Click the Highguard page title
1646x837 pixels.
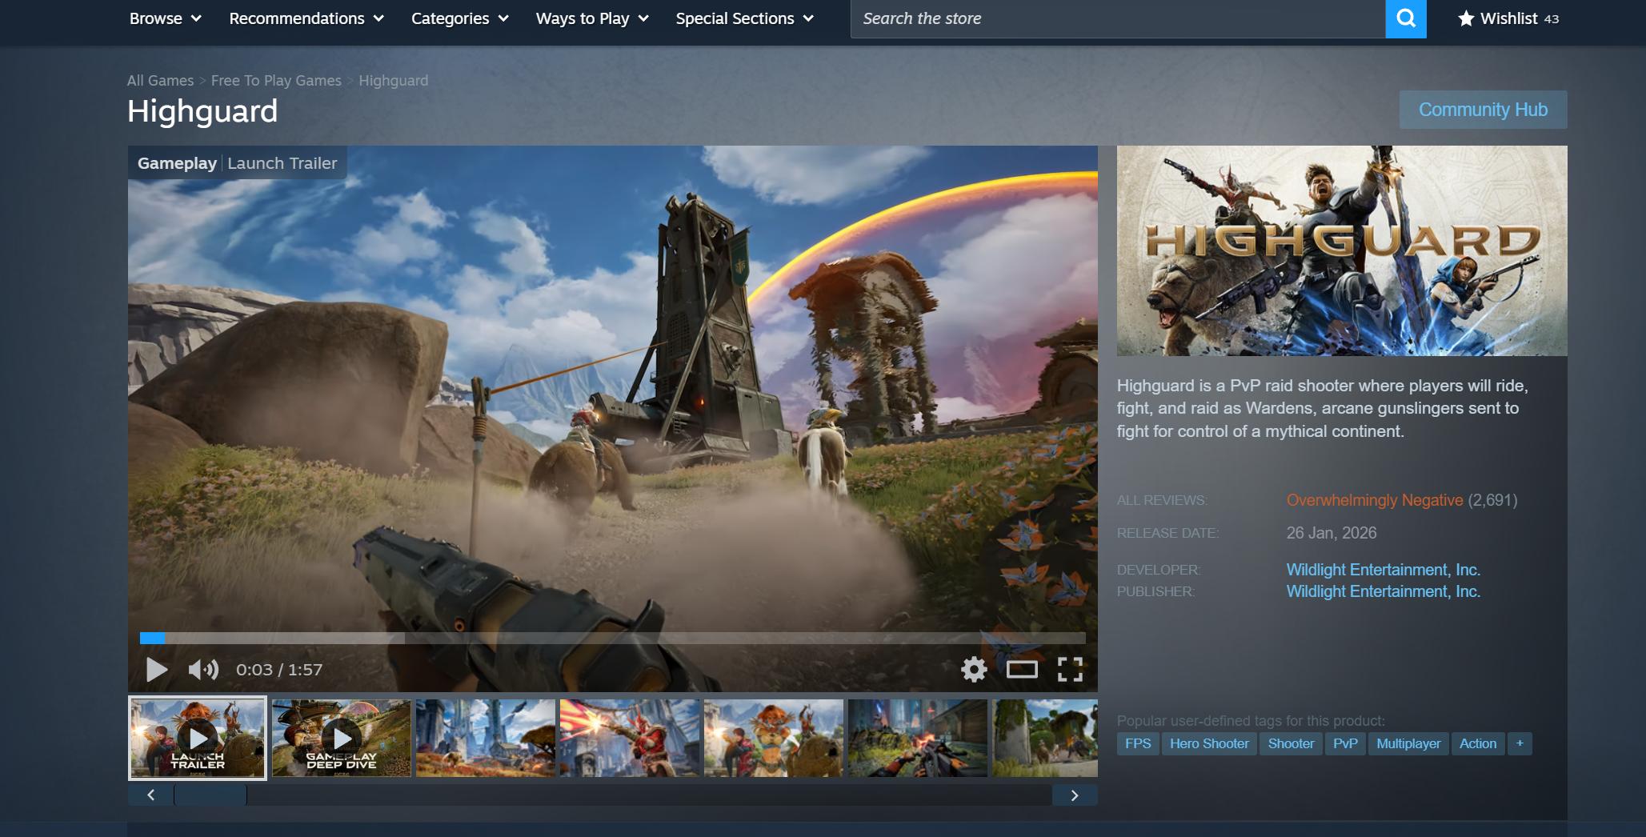coord(202,111)
